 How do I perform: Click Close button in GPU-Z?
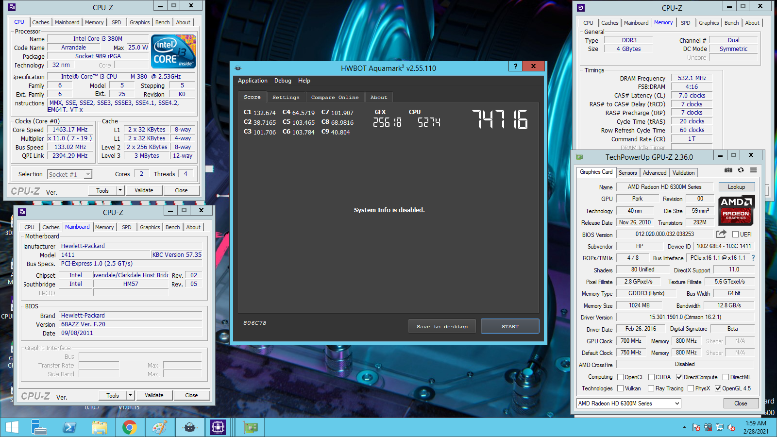point(741,403)
